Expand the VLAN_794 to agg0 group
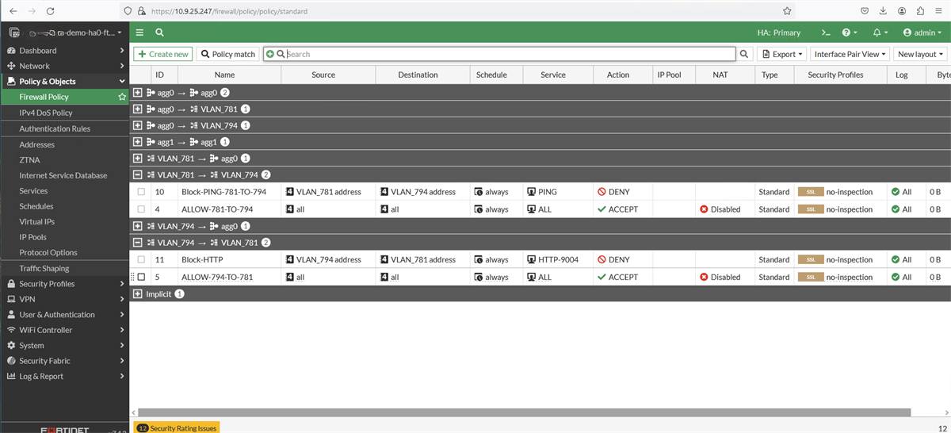 [138, 226]
